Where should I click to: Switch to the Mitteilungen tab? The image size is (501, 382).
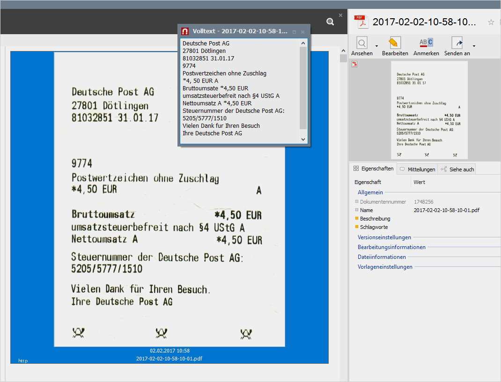coord(417,169)
